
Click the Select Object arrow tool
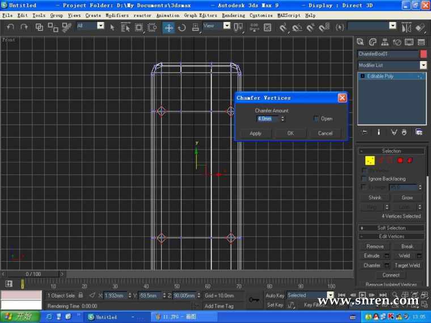tap(112, 27)
